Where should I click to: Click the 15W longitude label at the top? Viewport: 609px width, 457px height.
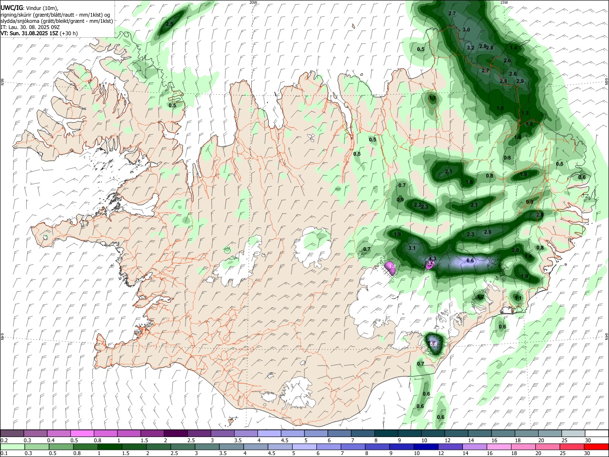pyautogui.click(x=504, y=2)
